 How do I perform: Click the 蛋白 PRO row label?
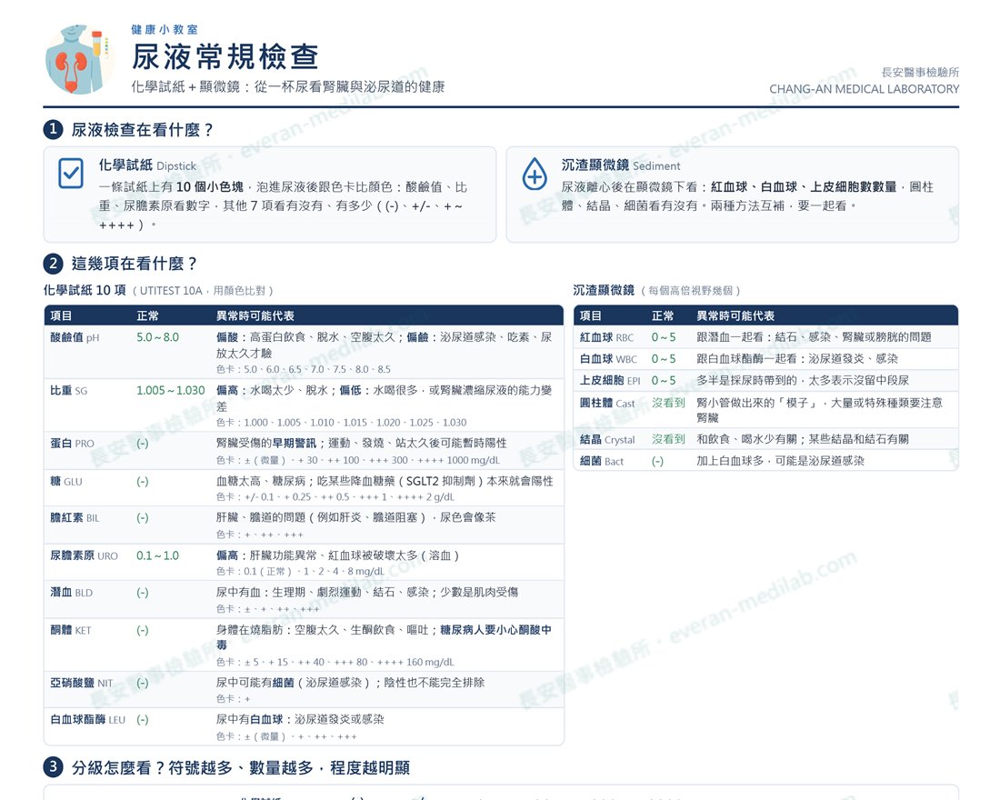pyautogui.click(x=72, y=444)
